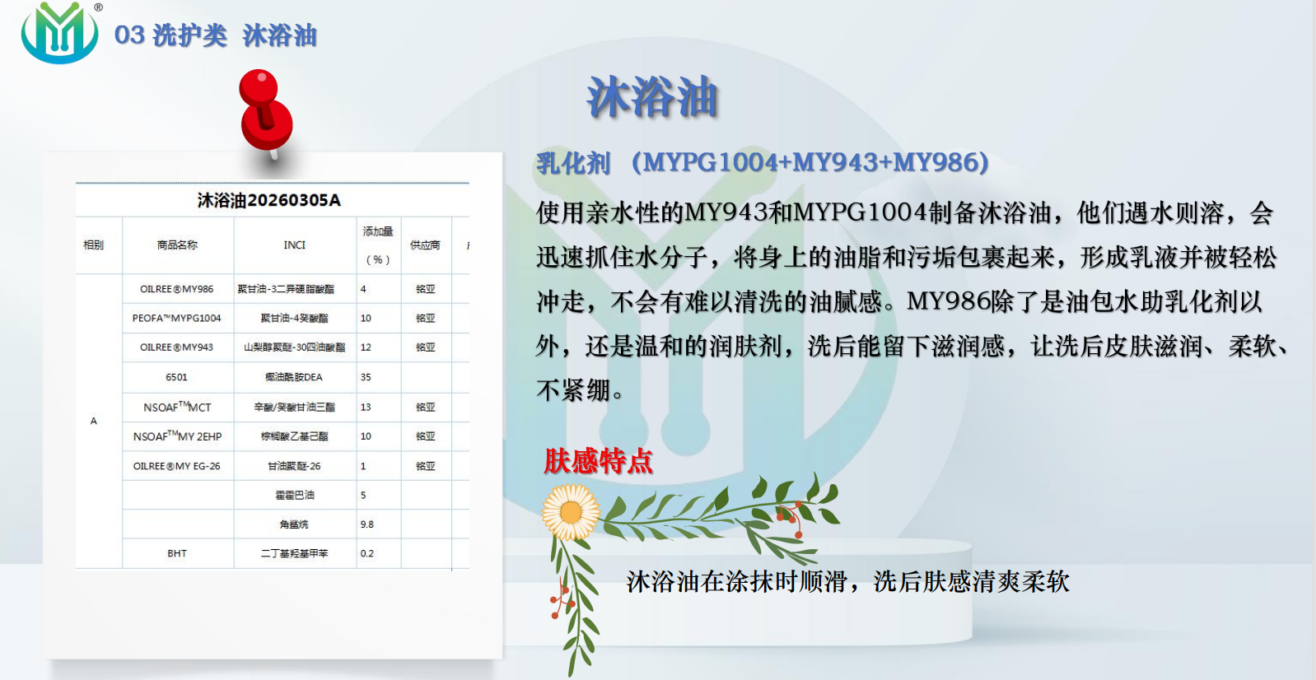Click the INCI cell "甘油聚醚-26"
The image size is (1316, 680).
pyautogui.click(x=294, y=466)
